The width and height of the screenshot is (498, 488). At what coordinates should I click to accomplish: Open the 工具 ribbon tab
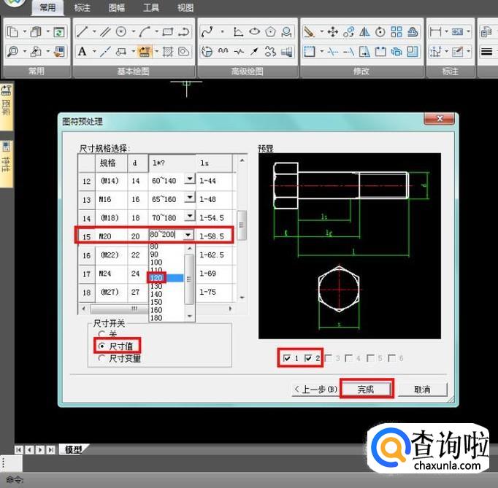(x=150, y=8)
